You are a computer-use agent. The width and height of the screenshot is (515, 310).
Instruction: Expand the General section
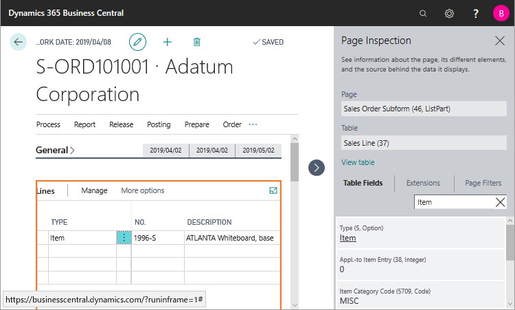pyautogui.click(x=55, y=151)
